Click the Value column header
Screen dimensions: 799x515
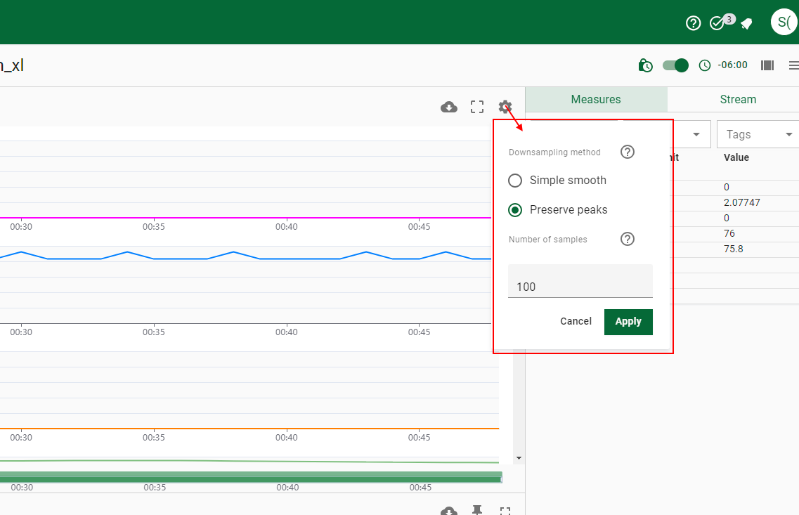click(736, 157)
